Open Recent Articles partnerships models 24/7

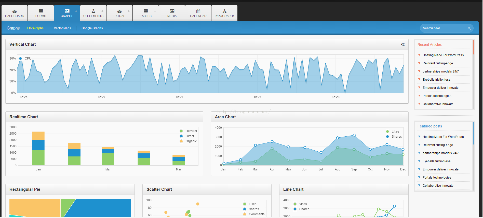pos(440,71)
